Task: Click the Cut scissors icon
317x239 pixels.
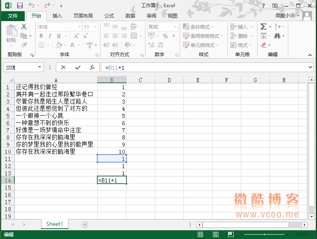Action: tap(24, 27)
